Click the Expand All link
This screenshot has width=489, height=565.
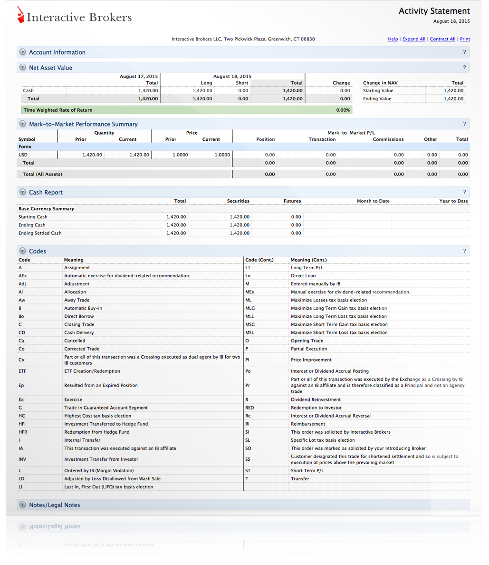pos(414,39)
